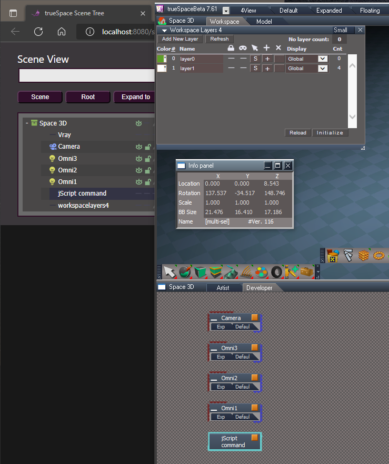Screen dimensions: 389x464
Task: Go to browser home page
Action: coord(62,32)
